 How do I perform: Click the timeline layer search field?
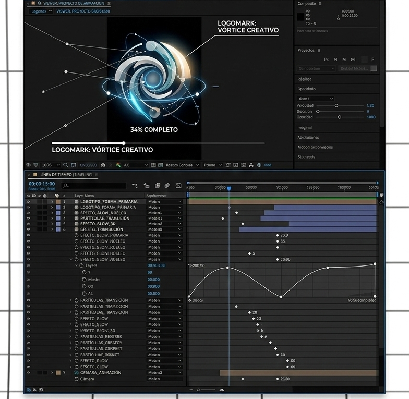pyautogui.click(x=94, y=185)
